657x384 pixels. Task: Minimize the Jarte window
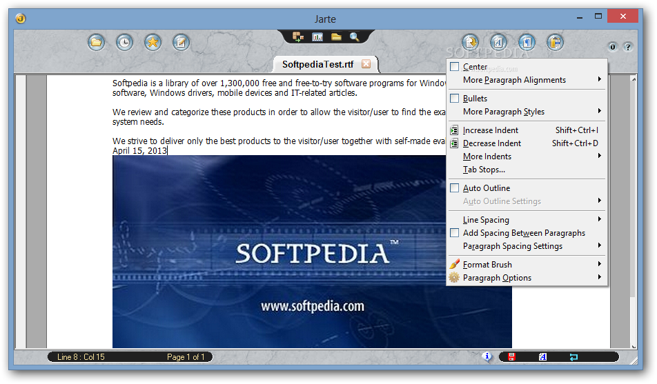tap(580, 17)
